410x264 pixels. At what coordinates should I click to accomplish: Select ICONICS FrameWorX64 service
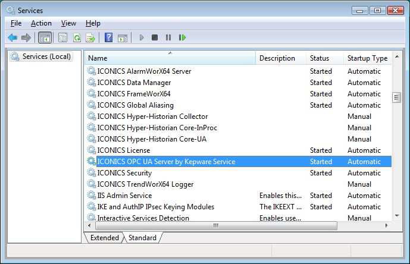coord(239,93)
